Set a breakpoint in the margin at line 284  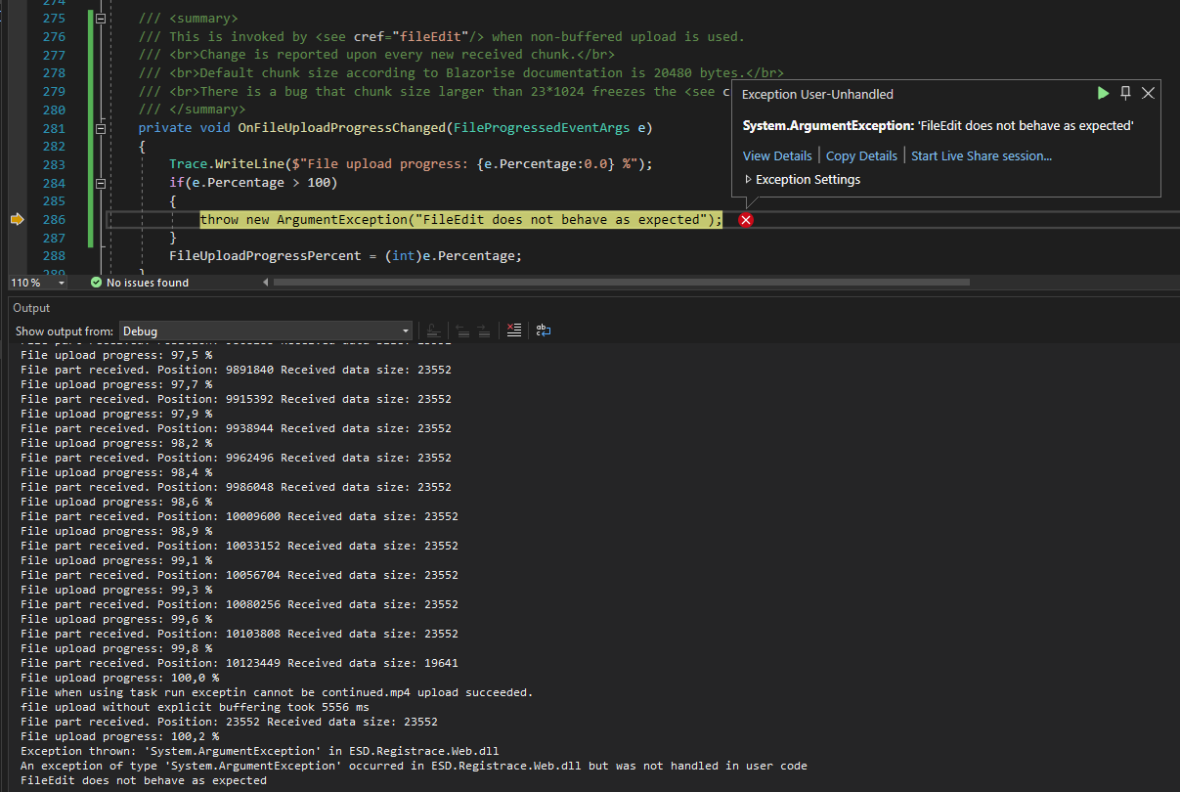coord(16,182)
